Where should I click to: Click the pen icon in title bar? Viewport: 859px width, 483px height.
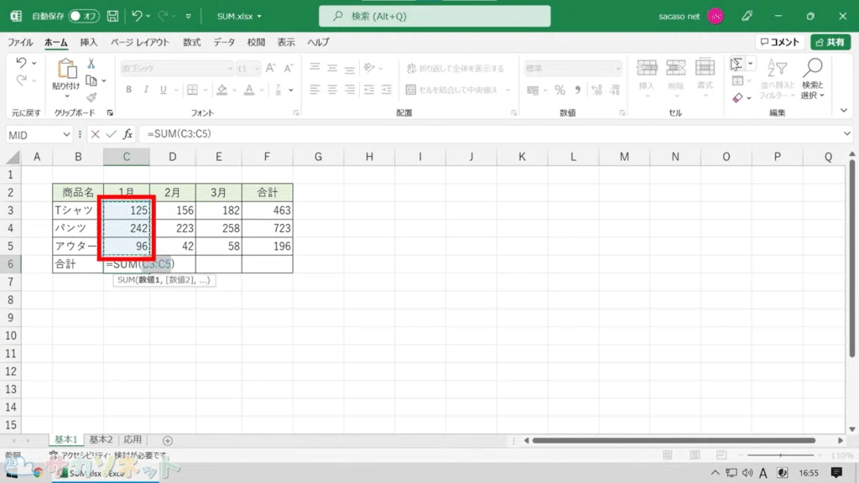pyautogui.click(x=747, y=17)
